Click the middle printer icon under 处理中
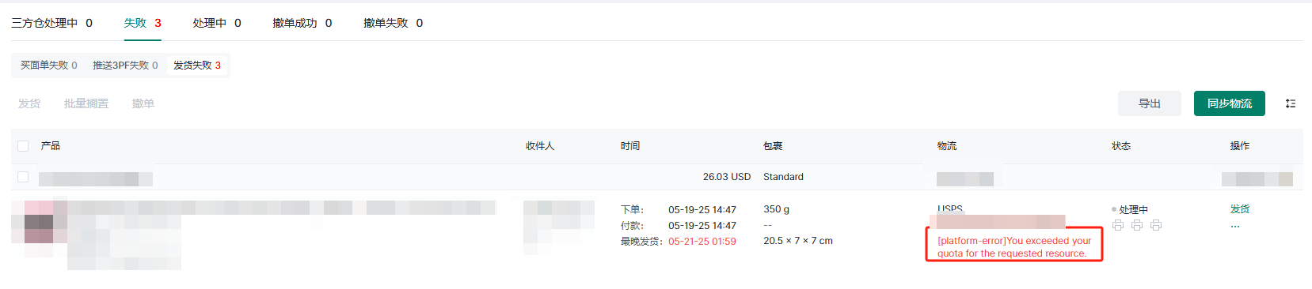This screenshot has width=1312, height=289. tap(1137, 225)
